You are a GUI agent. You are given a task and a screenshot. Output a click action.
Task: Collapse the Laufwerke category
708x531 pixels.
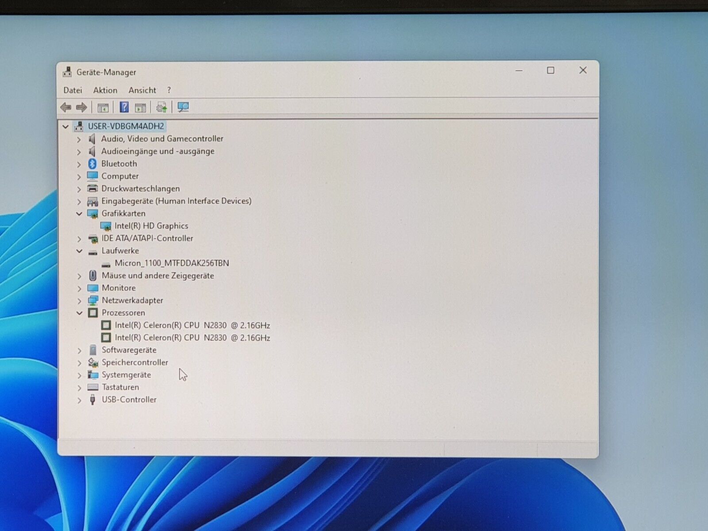point(79,251)
